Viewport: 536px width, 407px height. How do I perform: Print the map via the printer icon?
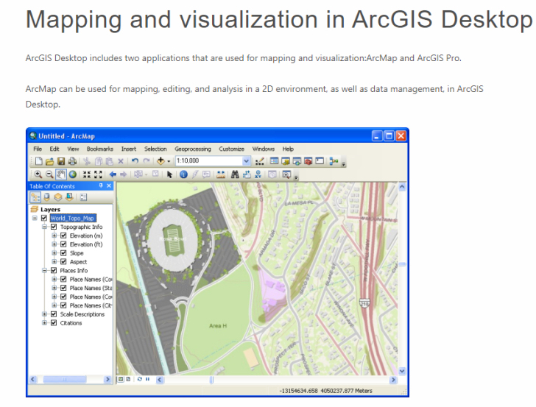click(72, 161)
